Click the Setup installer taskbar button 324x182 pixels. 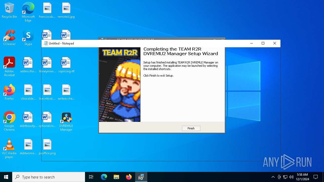tap(141, 177)
